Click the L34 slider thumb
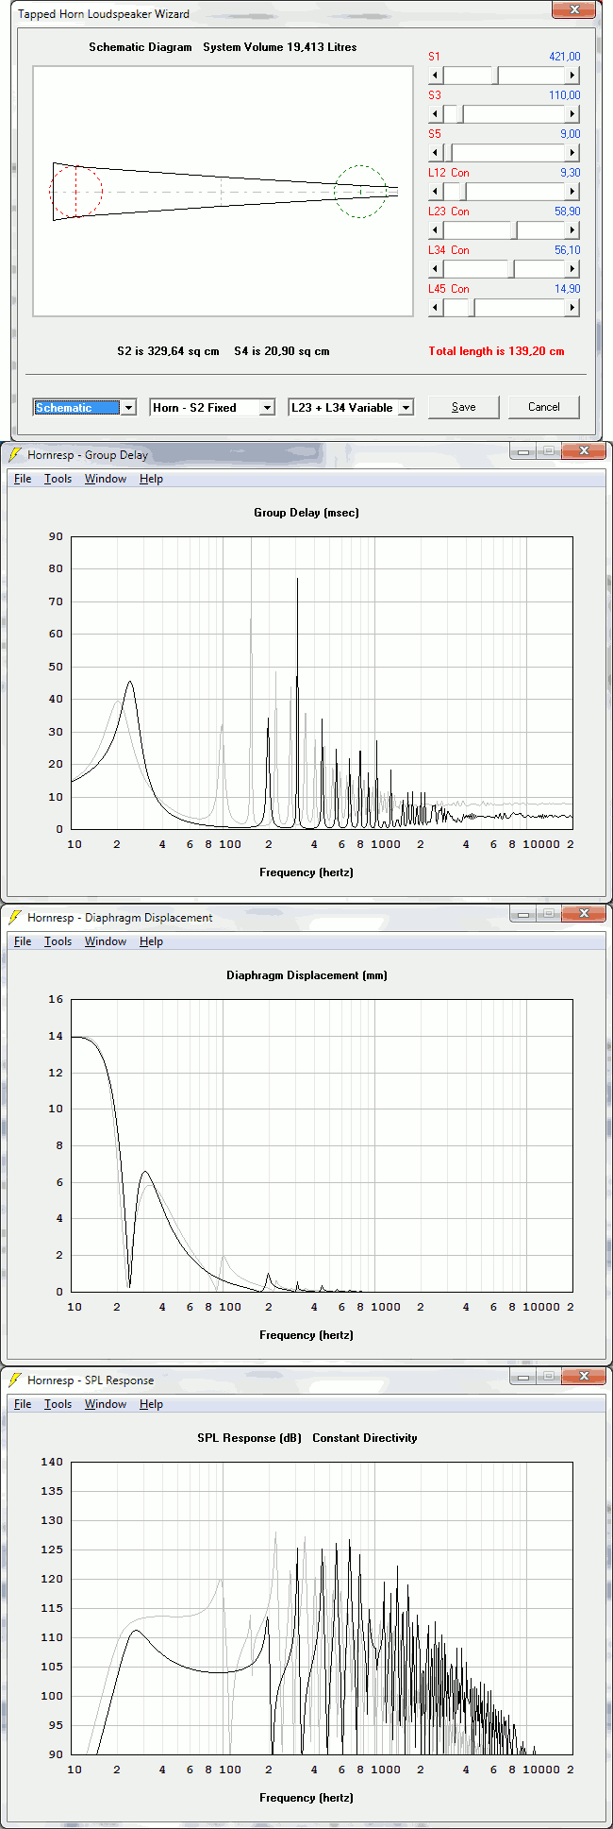Screen dimensions: 613x1829 click(x=510, y=269)
